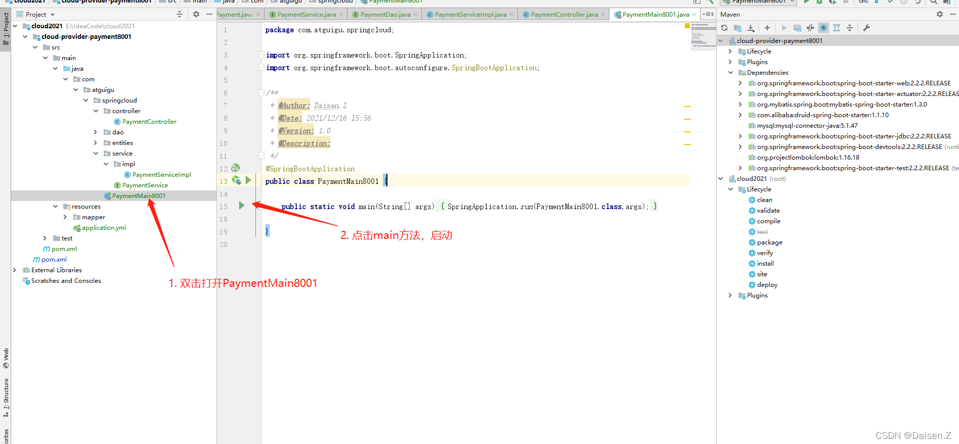Open Project view type dropdown

pyautogui.click(x=53, y=15)
